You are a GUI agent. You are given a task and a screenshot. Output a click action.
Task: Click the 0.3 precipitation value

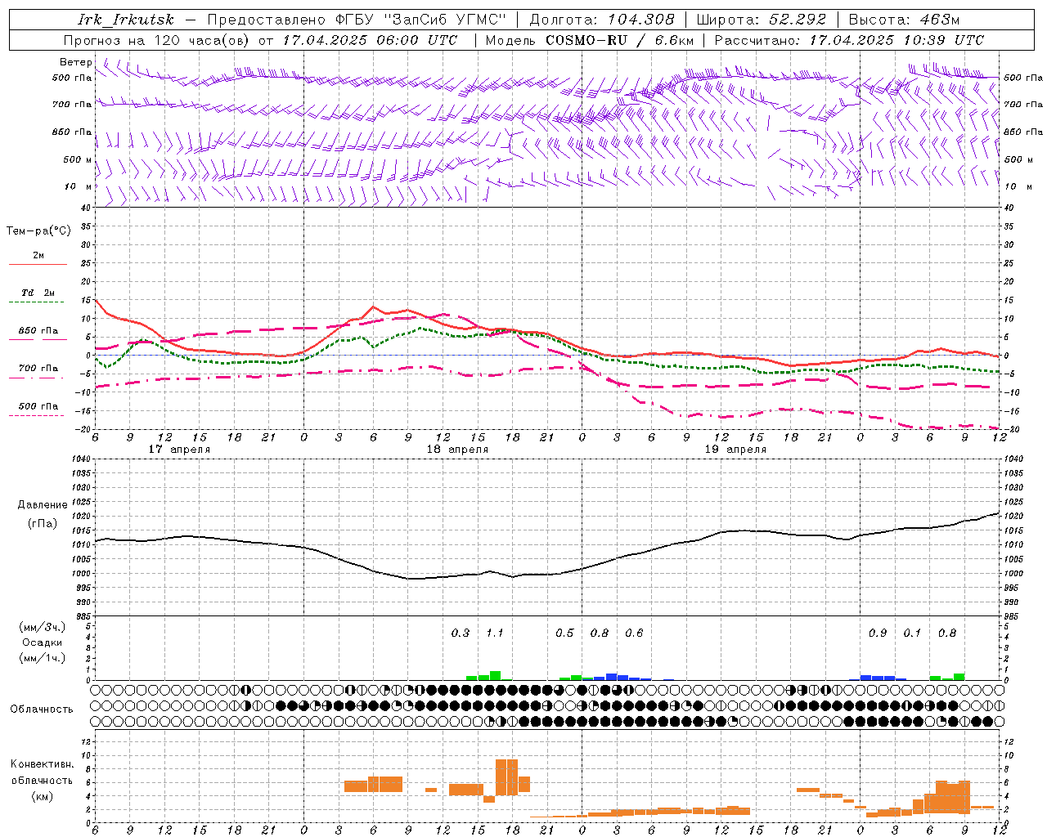tap(461, 633)
